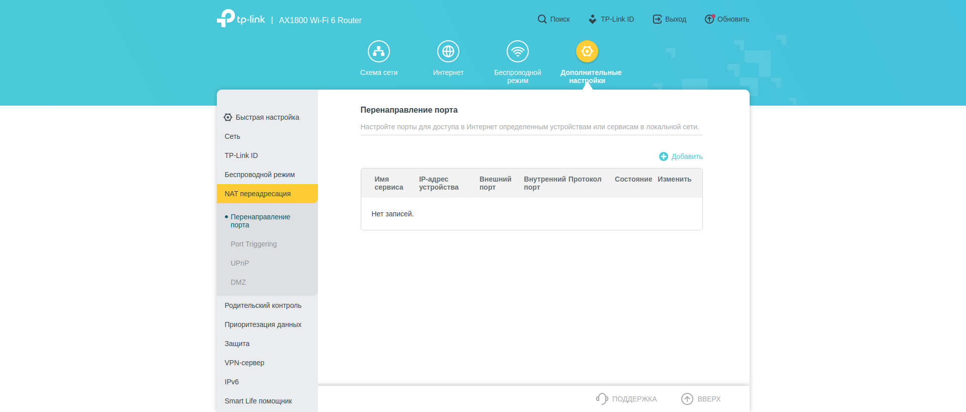
Task: Open TP-Link ID in the top bar
Action: 611,19
